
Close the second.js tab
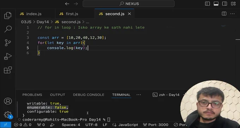point(129,14)
